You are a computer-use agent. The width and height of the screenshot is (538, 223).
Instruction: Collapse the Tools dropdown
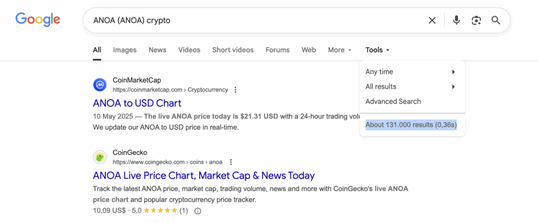[x=377, y=50]
